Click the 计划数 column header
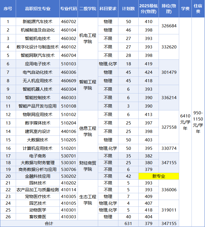 pos(129,9)
